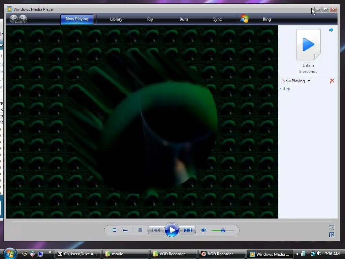Image resolution: width=345 pixels, height=259 pixels.
Task: Switch to the Rip tab
Action: [x=150, y=19]
